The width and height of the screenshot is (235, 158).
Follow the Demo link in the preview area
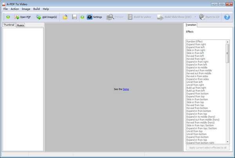(x=125, y=89)
